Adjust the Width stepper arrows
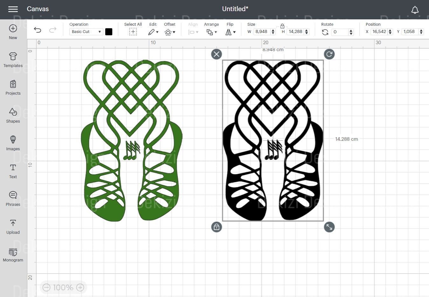429x297 pixels. click(x=273, y=32)
